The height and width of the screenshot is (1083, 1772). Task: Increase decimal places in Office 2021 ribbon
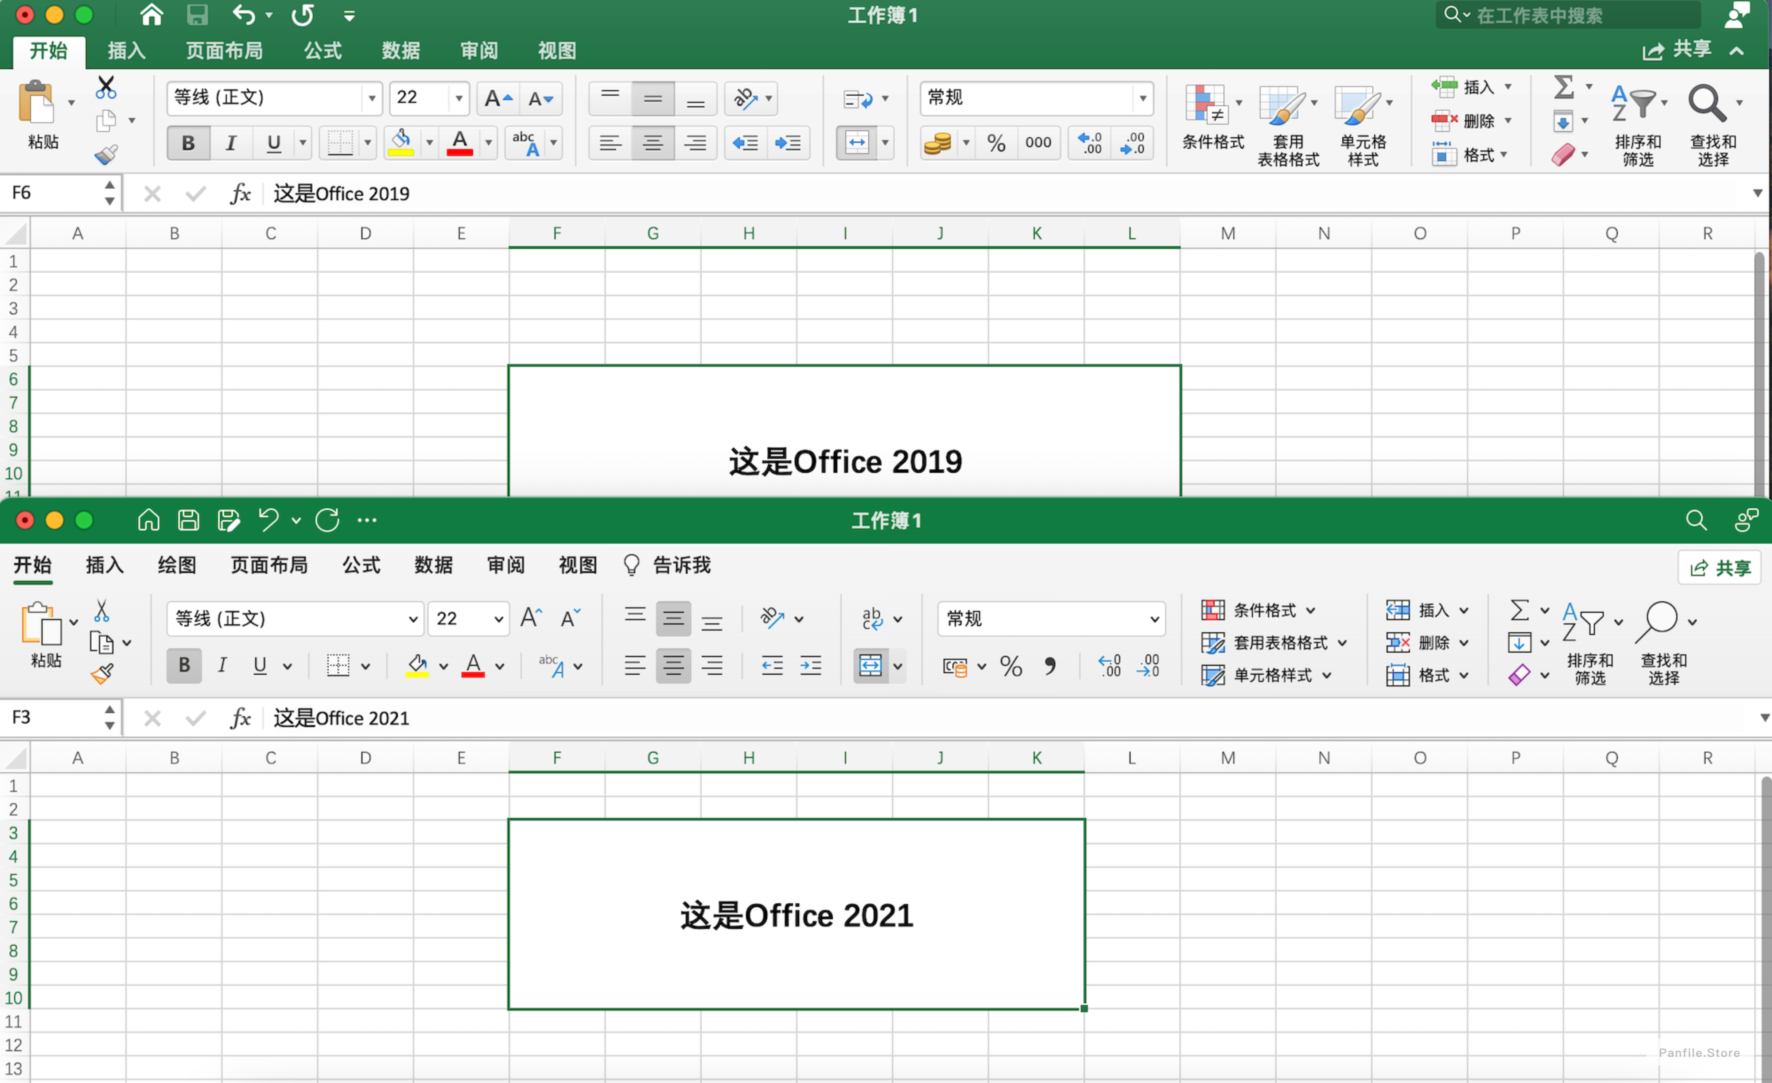pos(1110,665)
